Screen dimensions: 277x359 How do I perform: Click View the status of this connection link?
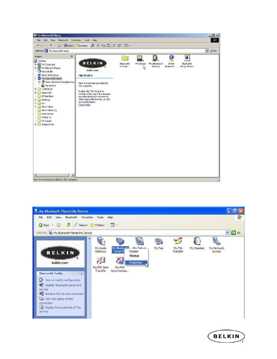[x=56, y=301]
